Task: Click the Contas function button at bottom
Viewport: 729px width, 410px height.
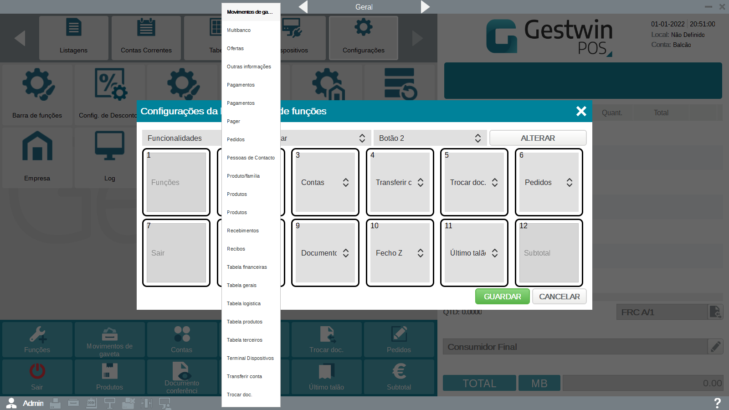Action: (x=182, y=339)
